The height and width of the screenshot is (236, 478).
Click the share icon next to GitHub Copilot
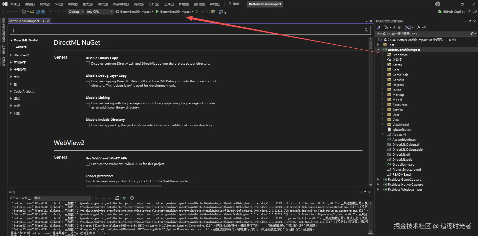click(468, 11)
